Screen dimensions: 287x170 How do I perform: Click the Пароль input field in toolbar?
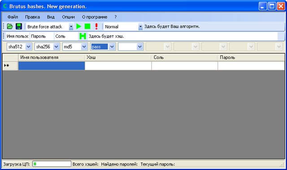tap(42, 36)
